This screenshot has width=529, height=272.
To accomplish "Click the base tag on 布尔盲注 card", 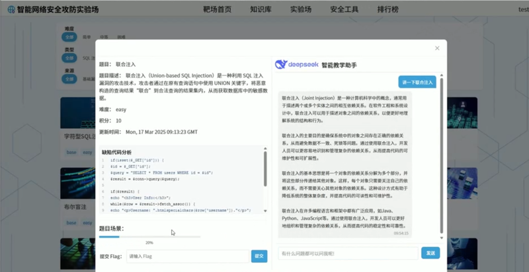I will coord(71,222).
